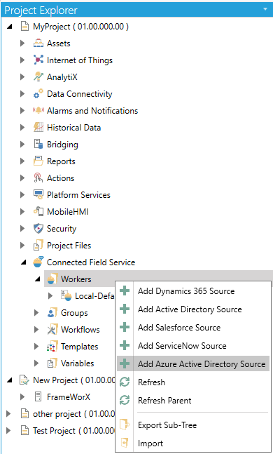
Task: Open the Project Explorer panel options arrow
Action: [265, 9]
